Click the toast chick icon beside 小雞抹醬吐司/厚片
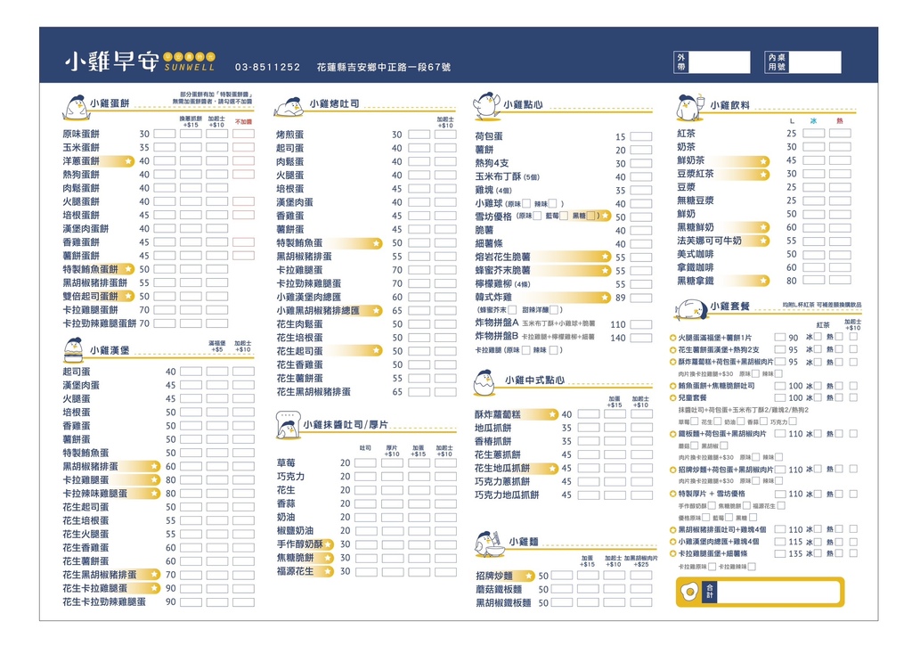 (288, 423)
